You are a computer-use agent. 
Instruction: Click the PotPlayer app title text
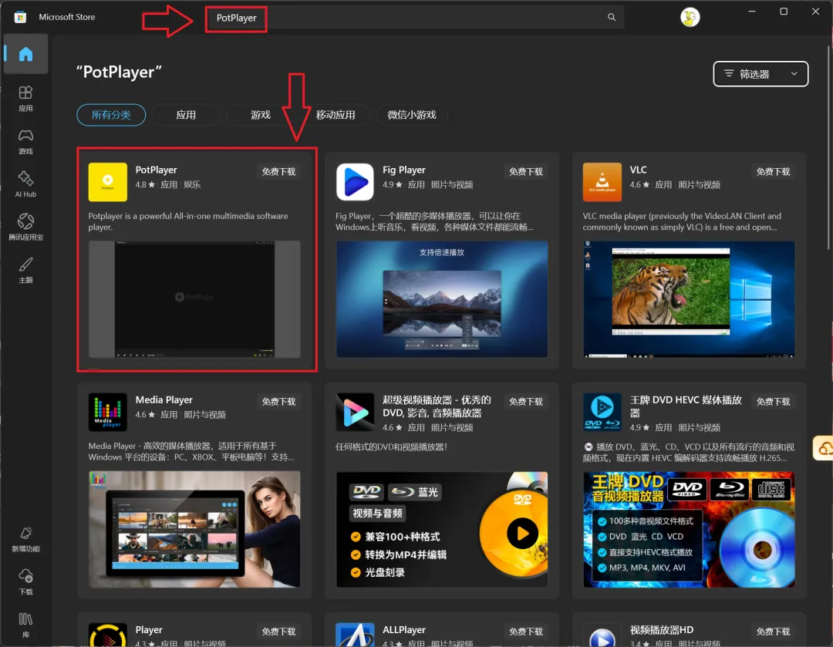tap(156, 170)
